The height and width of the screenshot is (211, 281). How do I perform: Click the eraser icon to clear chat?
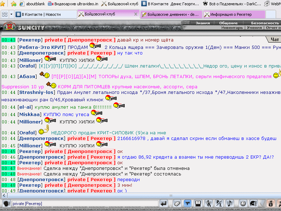[177, 204]
